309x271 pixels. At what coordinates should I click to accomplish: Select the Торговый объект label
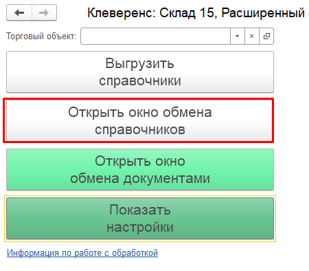coord(41,36)
